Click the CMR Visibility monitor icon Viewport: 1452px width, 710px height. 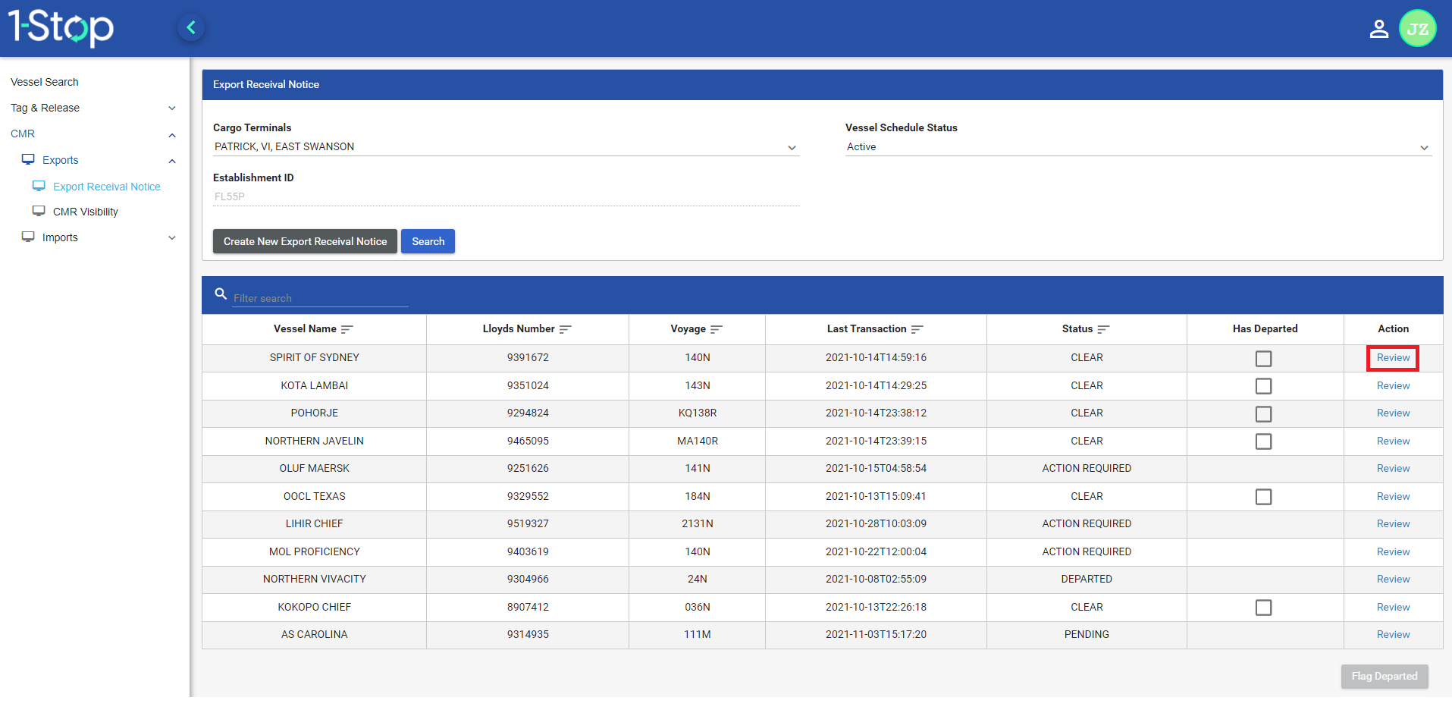[x=39, y=211]
